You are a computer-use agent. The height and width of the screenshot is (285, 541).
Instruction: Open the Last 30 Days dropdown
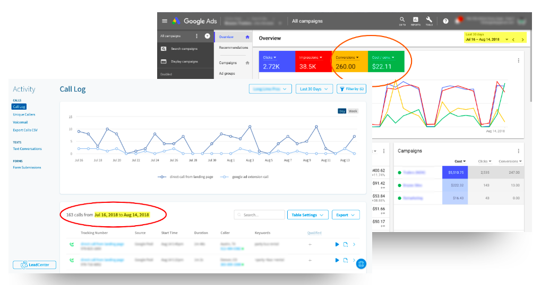coord(314,89)
